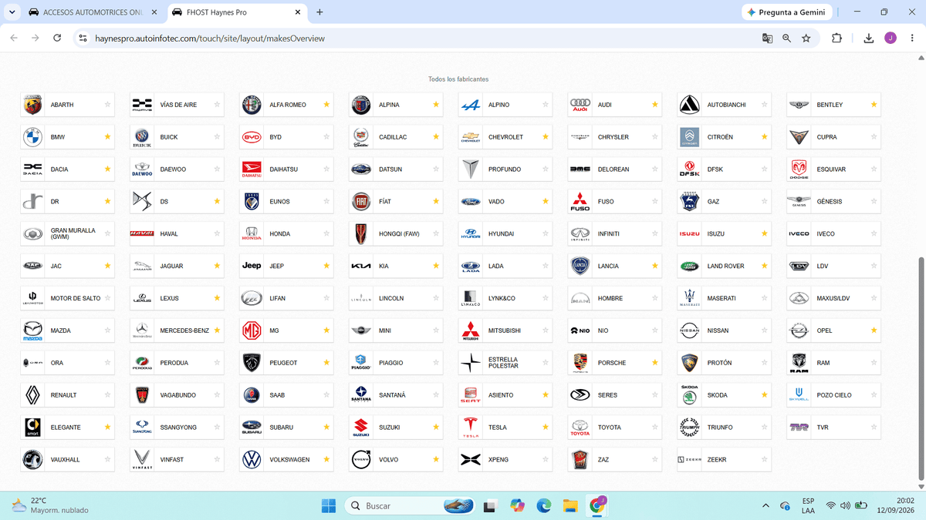926x520 pixels.
Task: Click the Renault diamond logo
Action: click(32, 395)
